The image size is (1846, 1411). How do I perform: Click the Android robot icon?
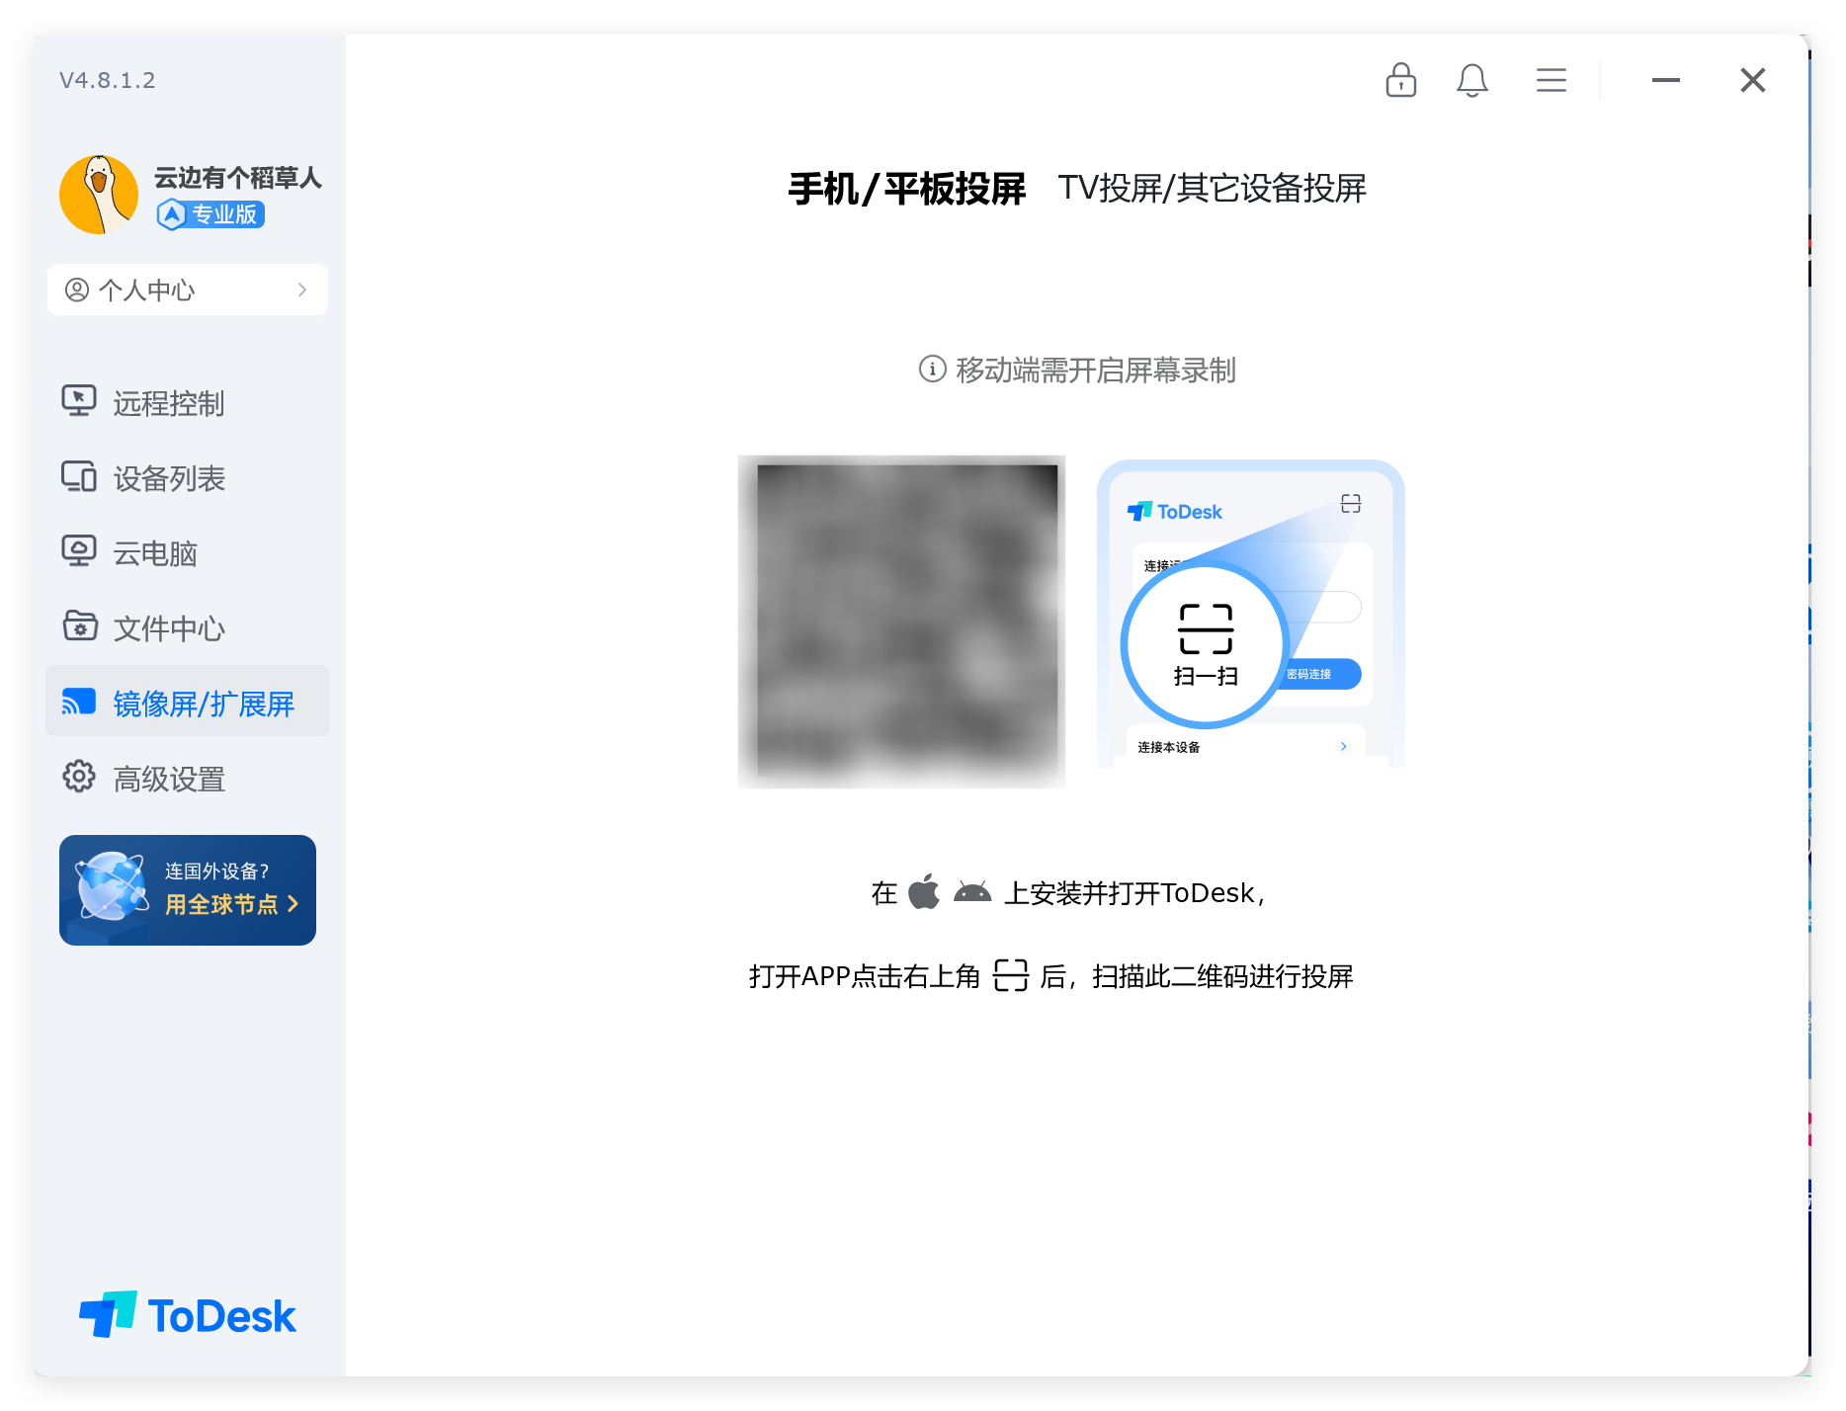pyautogui.click(x=972, y=893)
